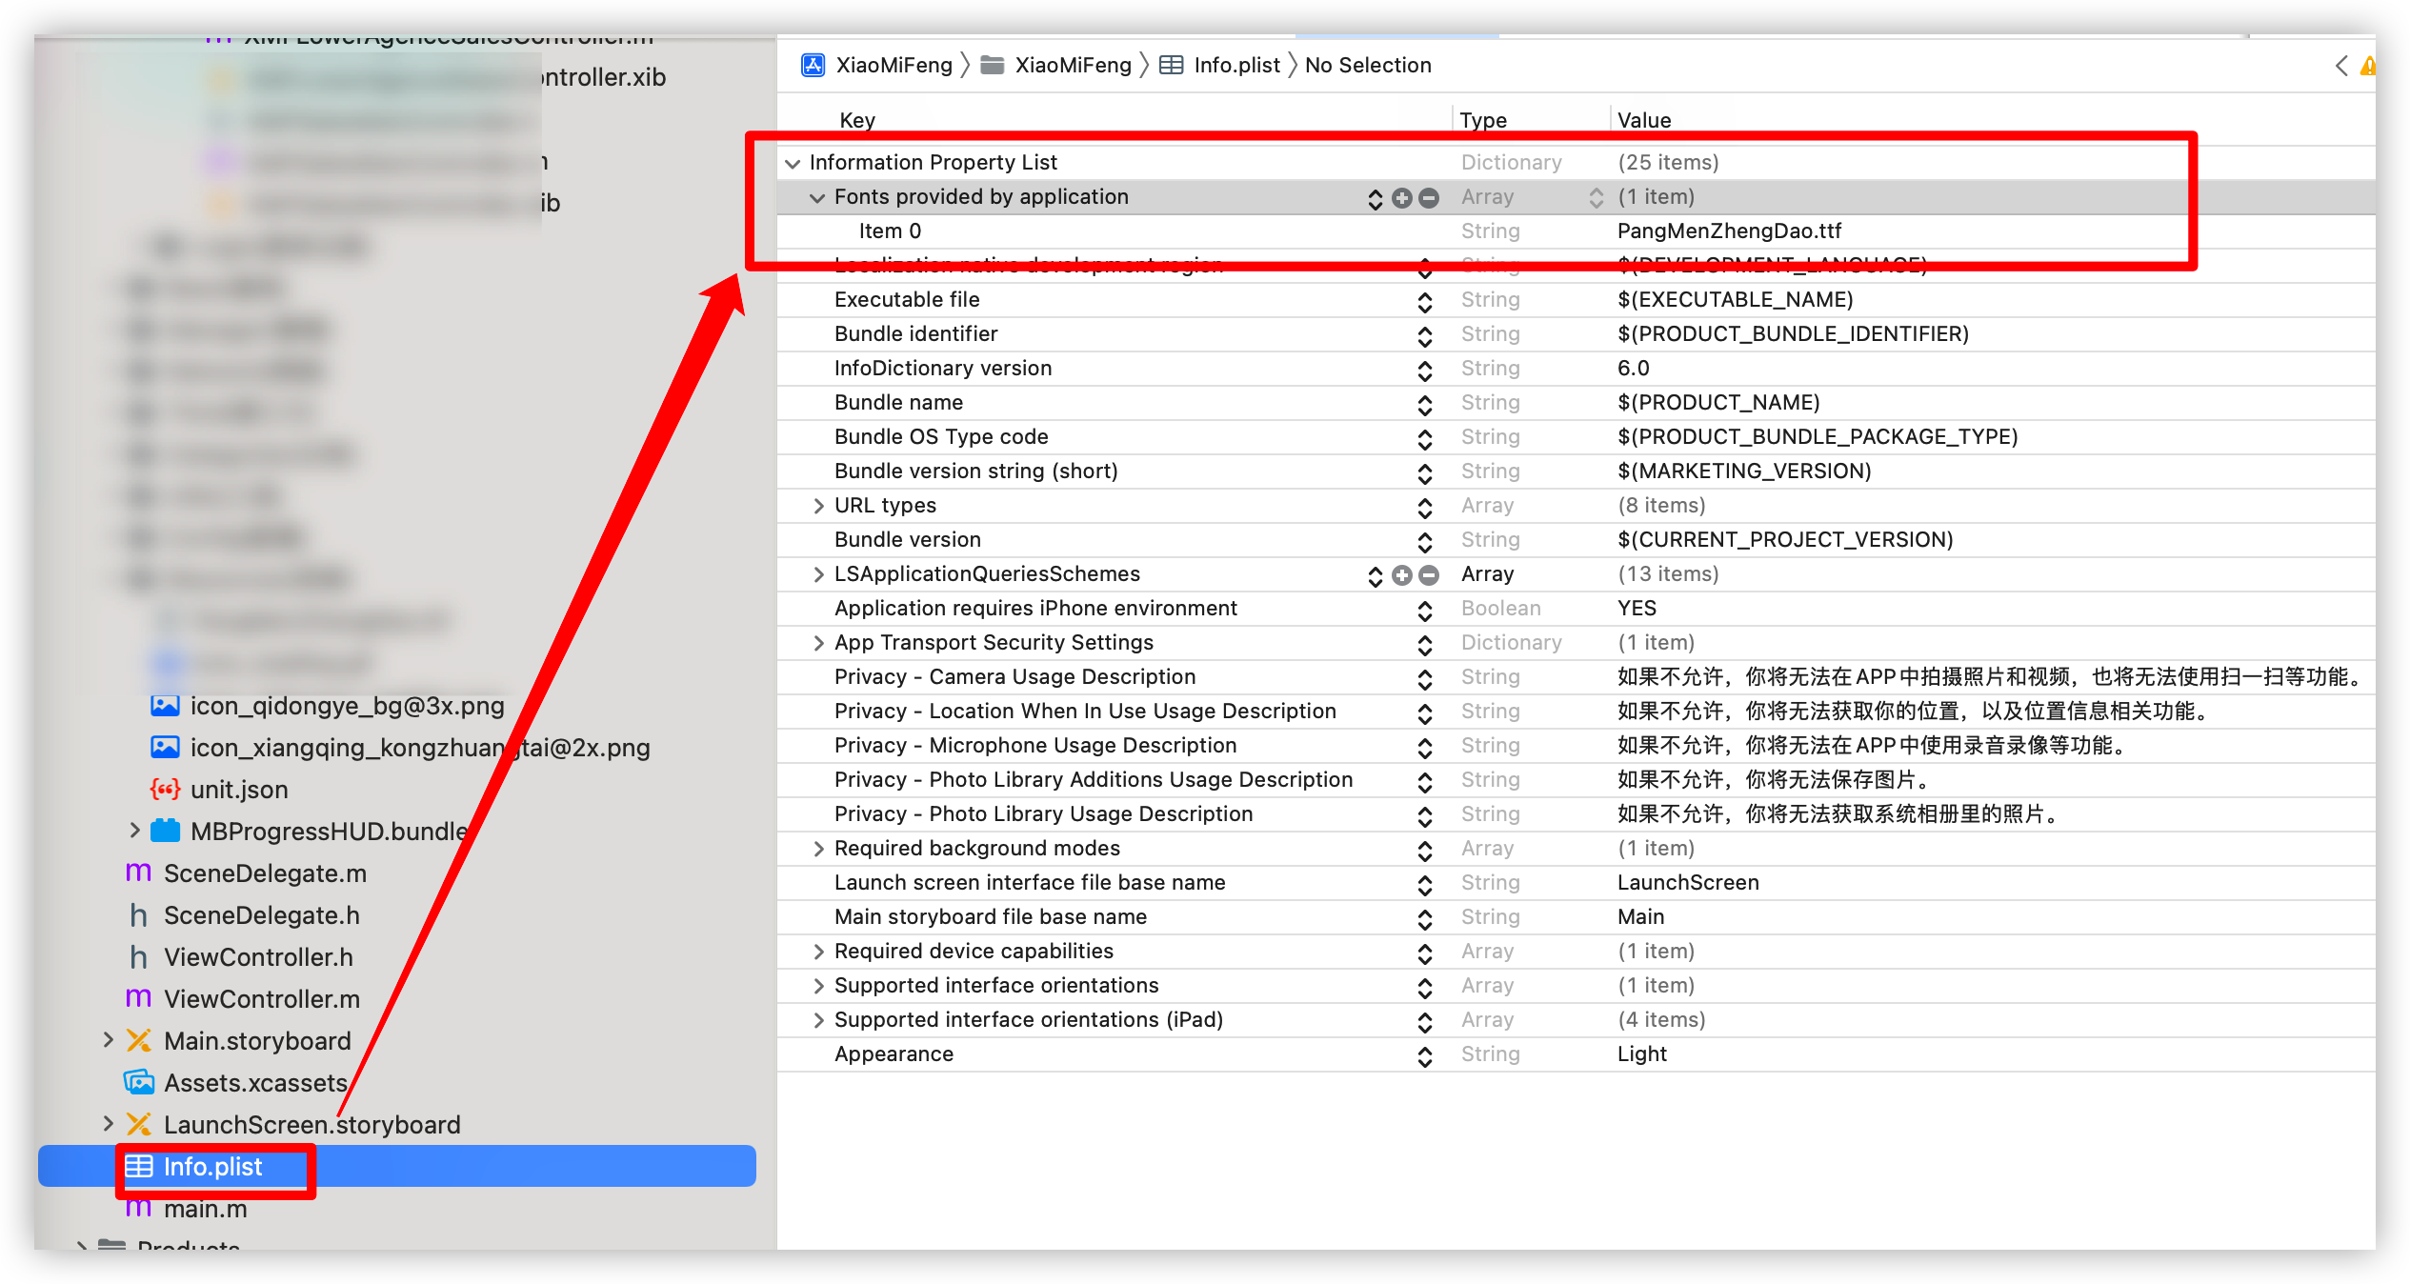Click No Selection breadcrumb

pos(1368,65)
